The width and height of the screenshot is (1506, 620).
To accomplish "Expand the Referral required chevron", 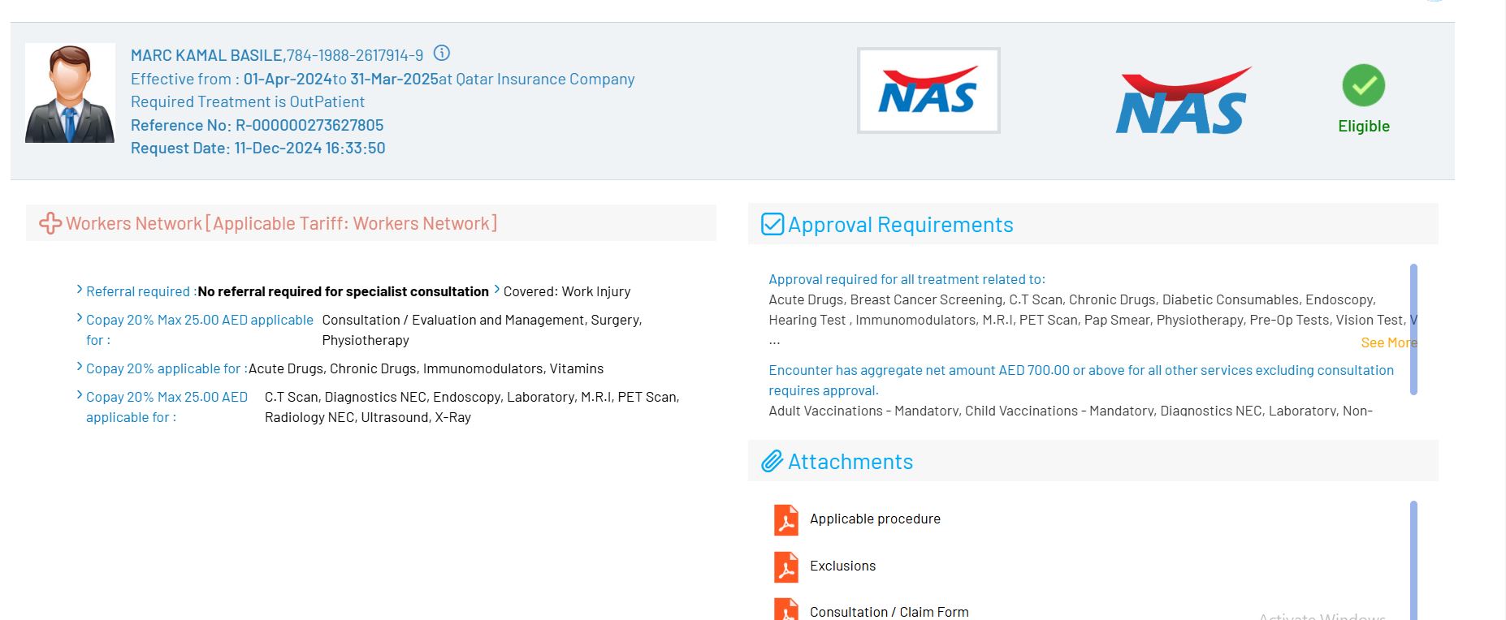I will point(80,290).
